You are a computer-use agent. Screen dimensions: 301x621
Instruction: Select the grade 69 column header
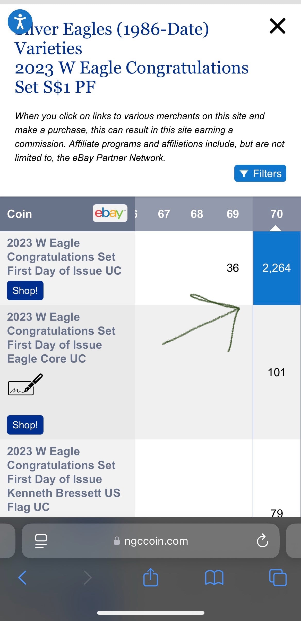coord(233,214)
